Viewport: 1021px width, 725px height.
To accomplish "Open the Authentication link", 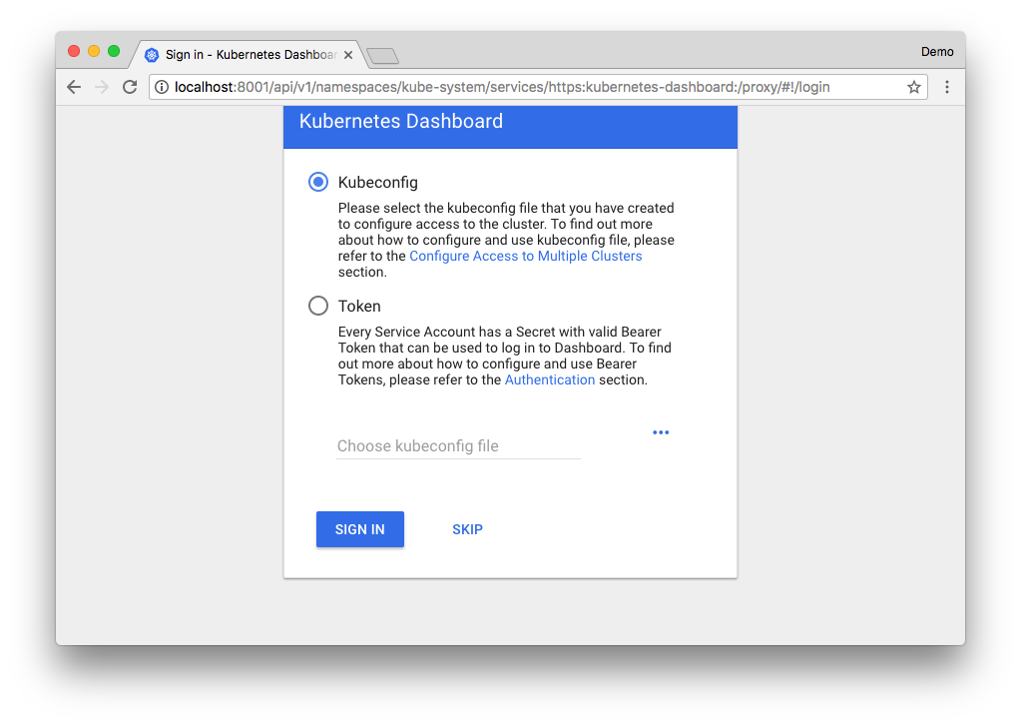I will point(550,379).
